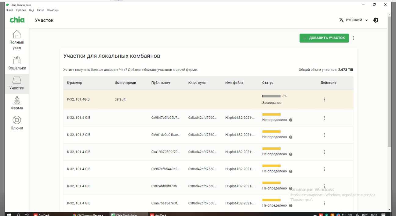
Task: Open the Помощь menu
Action: click(x=53, y=10)
